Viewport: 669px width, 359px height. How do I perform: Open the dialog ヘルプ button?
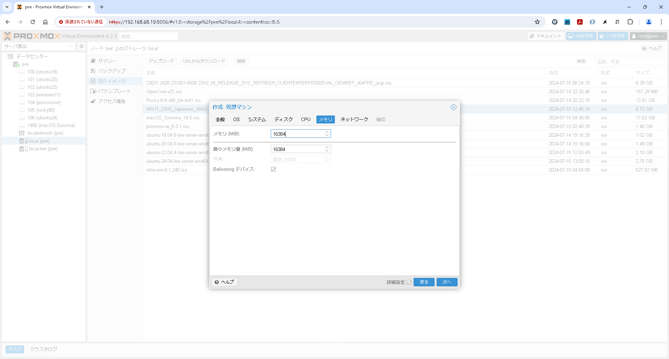(x=224, y=282)
